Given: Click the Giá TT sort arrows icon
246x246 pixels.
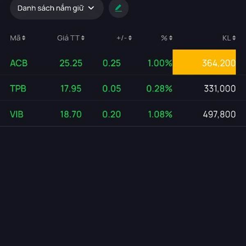Looking at the screenshot, I should [x=83, y=38].
